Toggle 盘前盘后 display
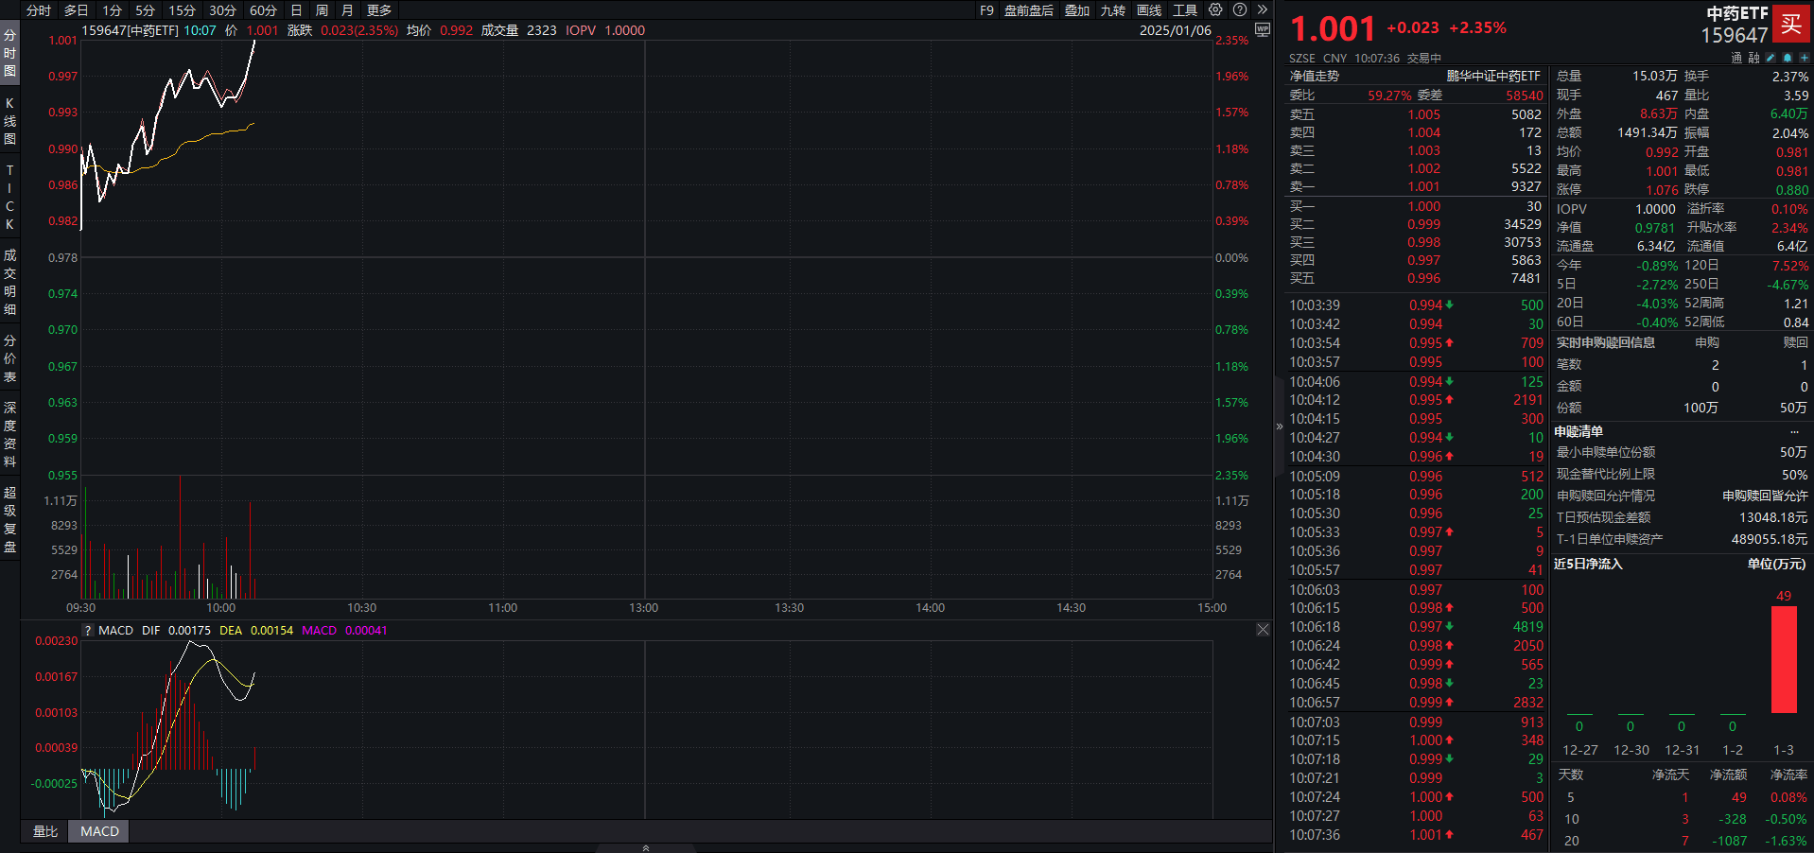 pyautogui.click(x=1028, y=10)
